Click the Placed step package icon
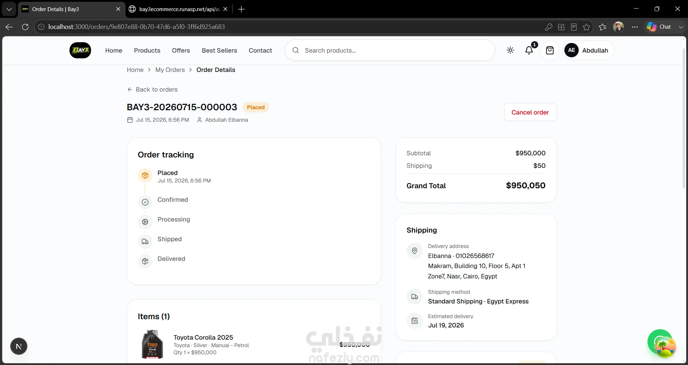This screenshot has height=365, width=688. [145, 175]
